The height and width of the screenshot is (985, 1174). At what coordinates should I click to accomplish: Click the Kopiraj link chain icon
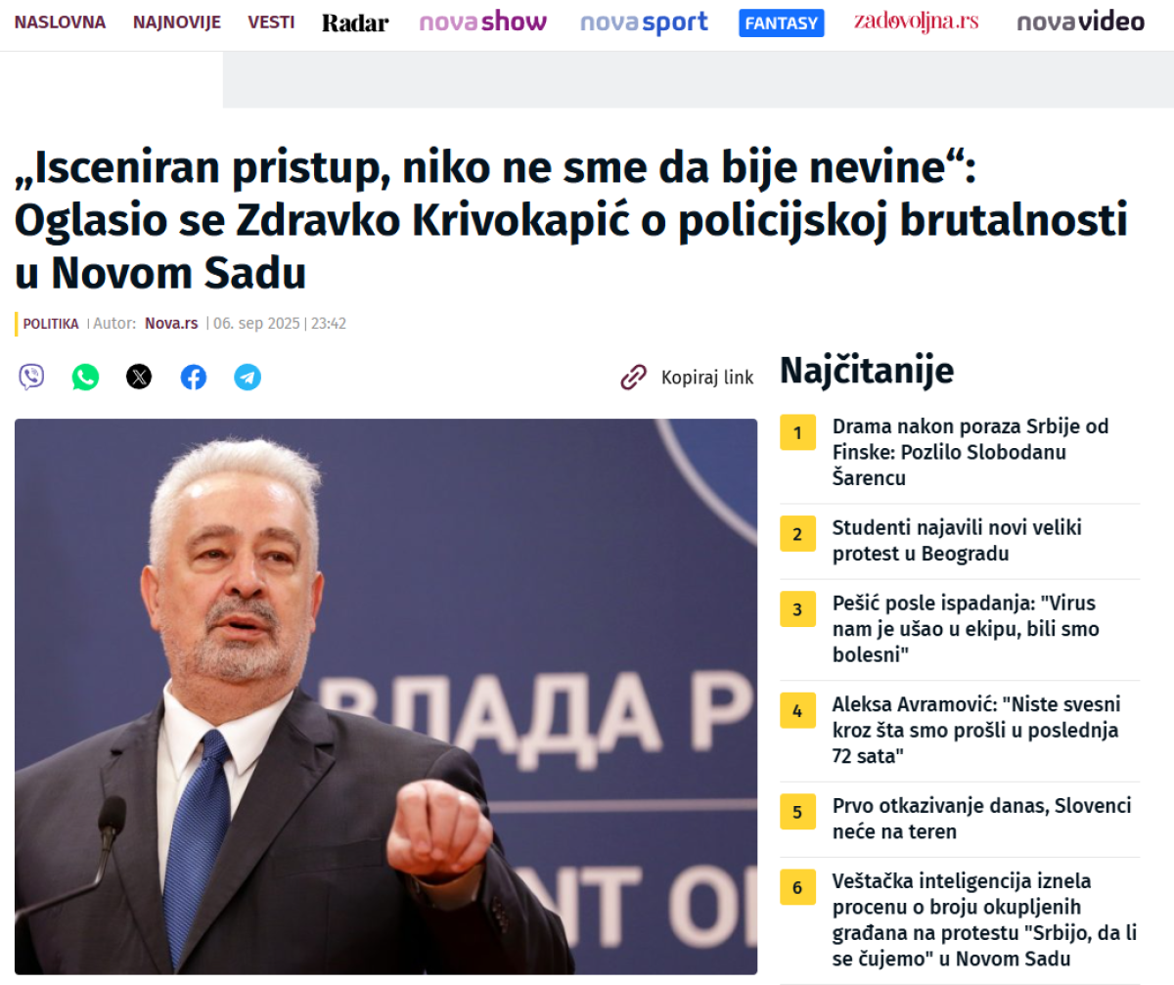(x=634, y=378)
